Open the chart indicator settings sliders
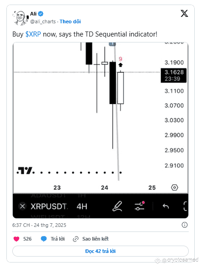 click(x=140, y=206)
